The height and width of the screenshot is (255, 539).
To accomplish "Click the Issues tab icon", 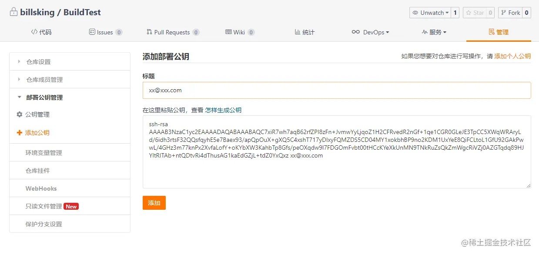I will [92, 32].
